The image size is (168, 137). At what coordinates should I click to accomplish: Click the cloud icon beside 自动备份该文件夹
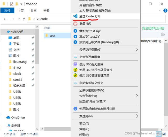75,83
